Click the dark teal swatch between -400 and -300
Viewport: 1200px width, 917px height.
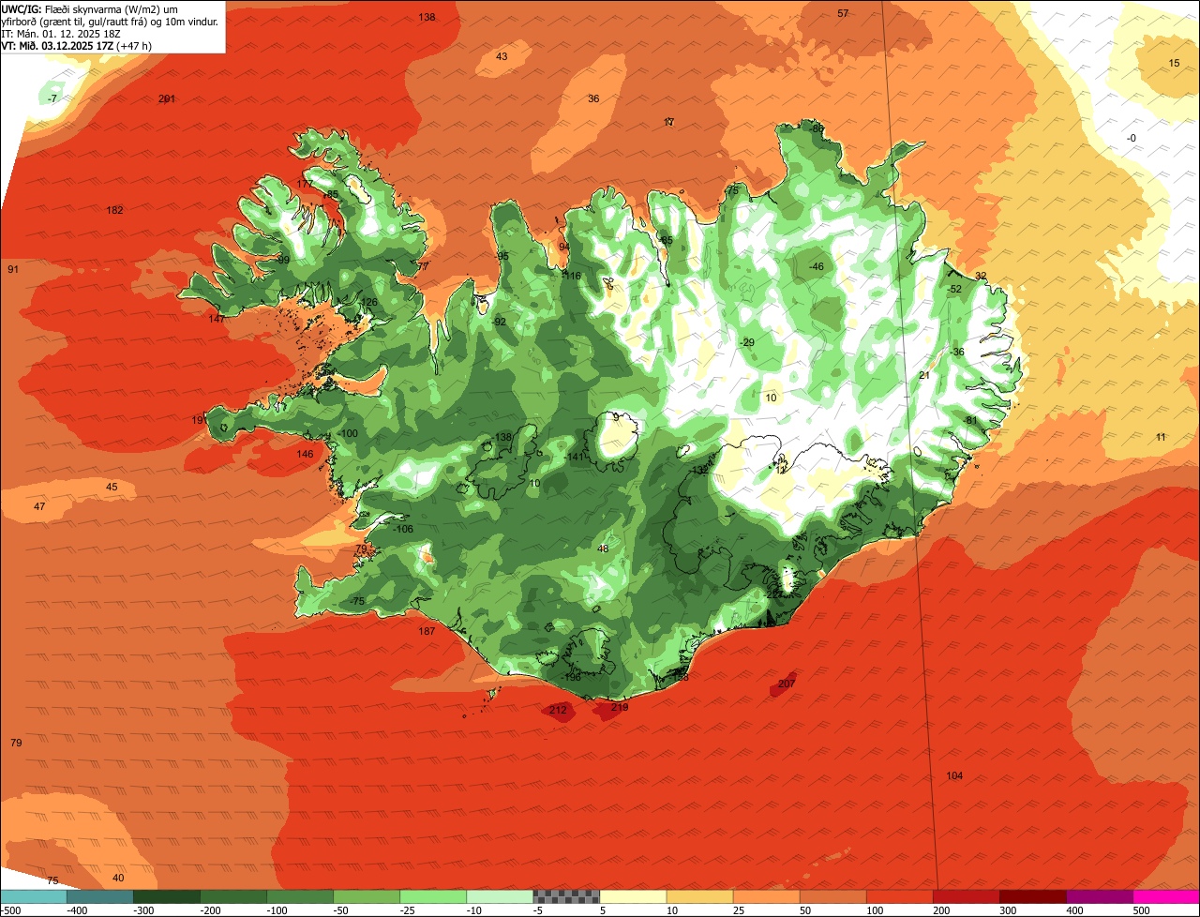99,896
